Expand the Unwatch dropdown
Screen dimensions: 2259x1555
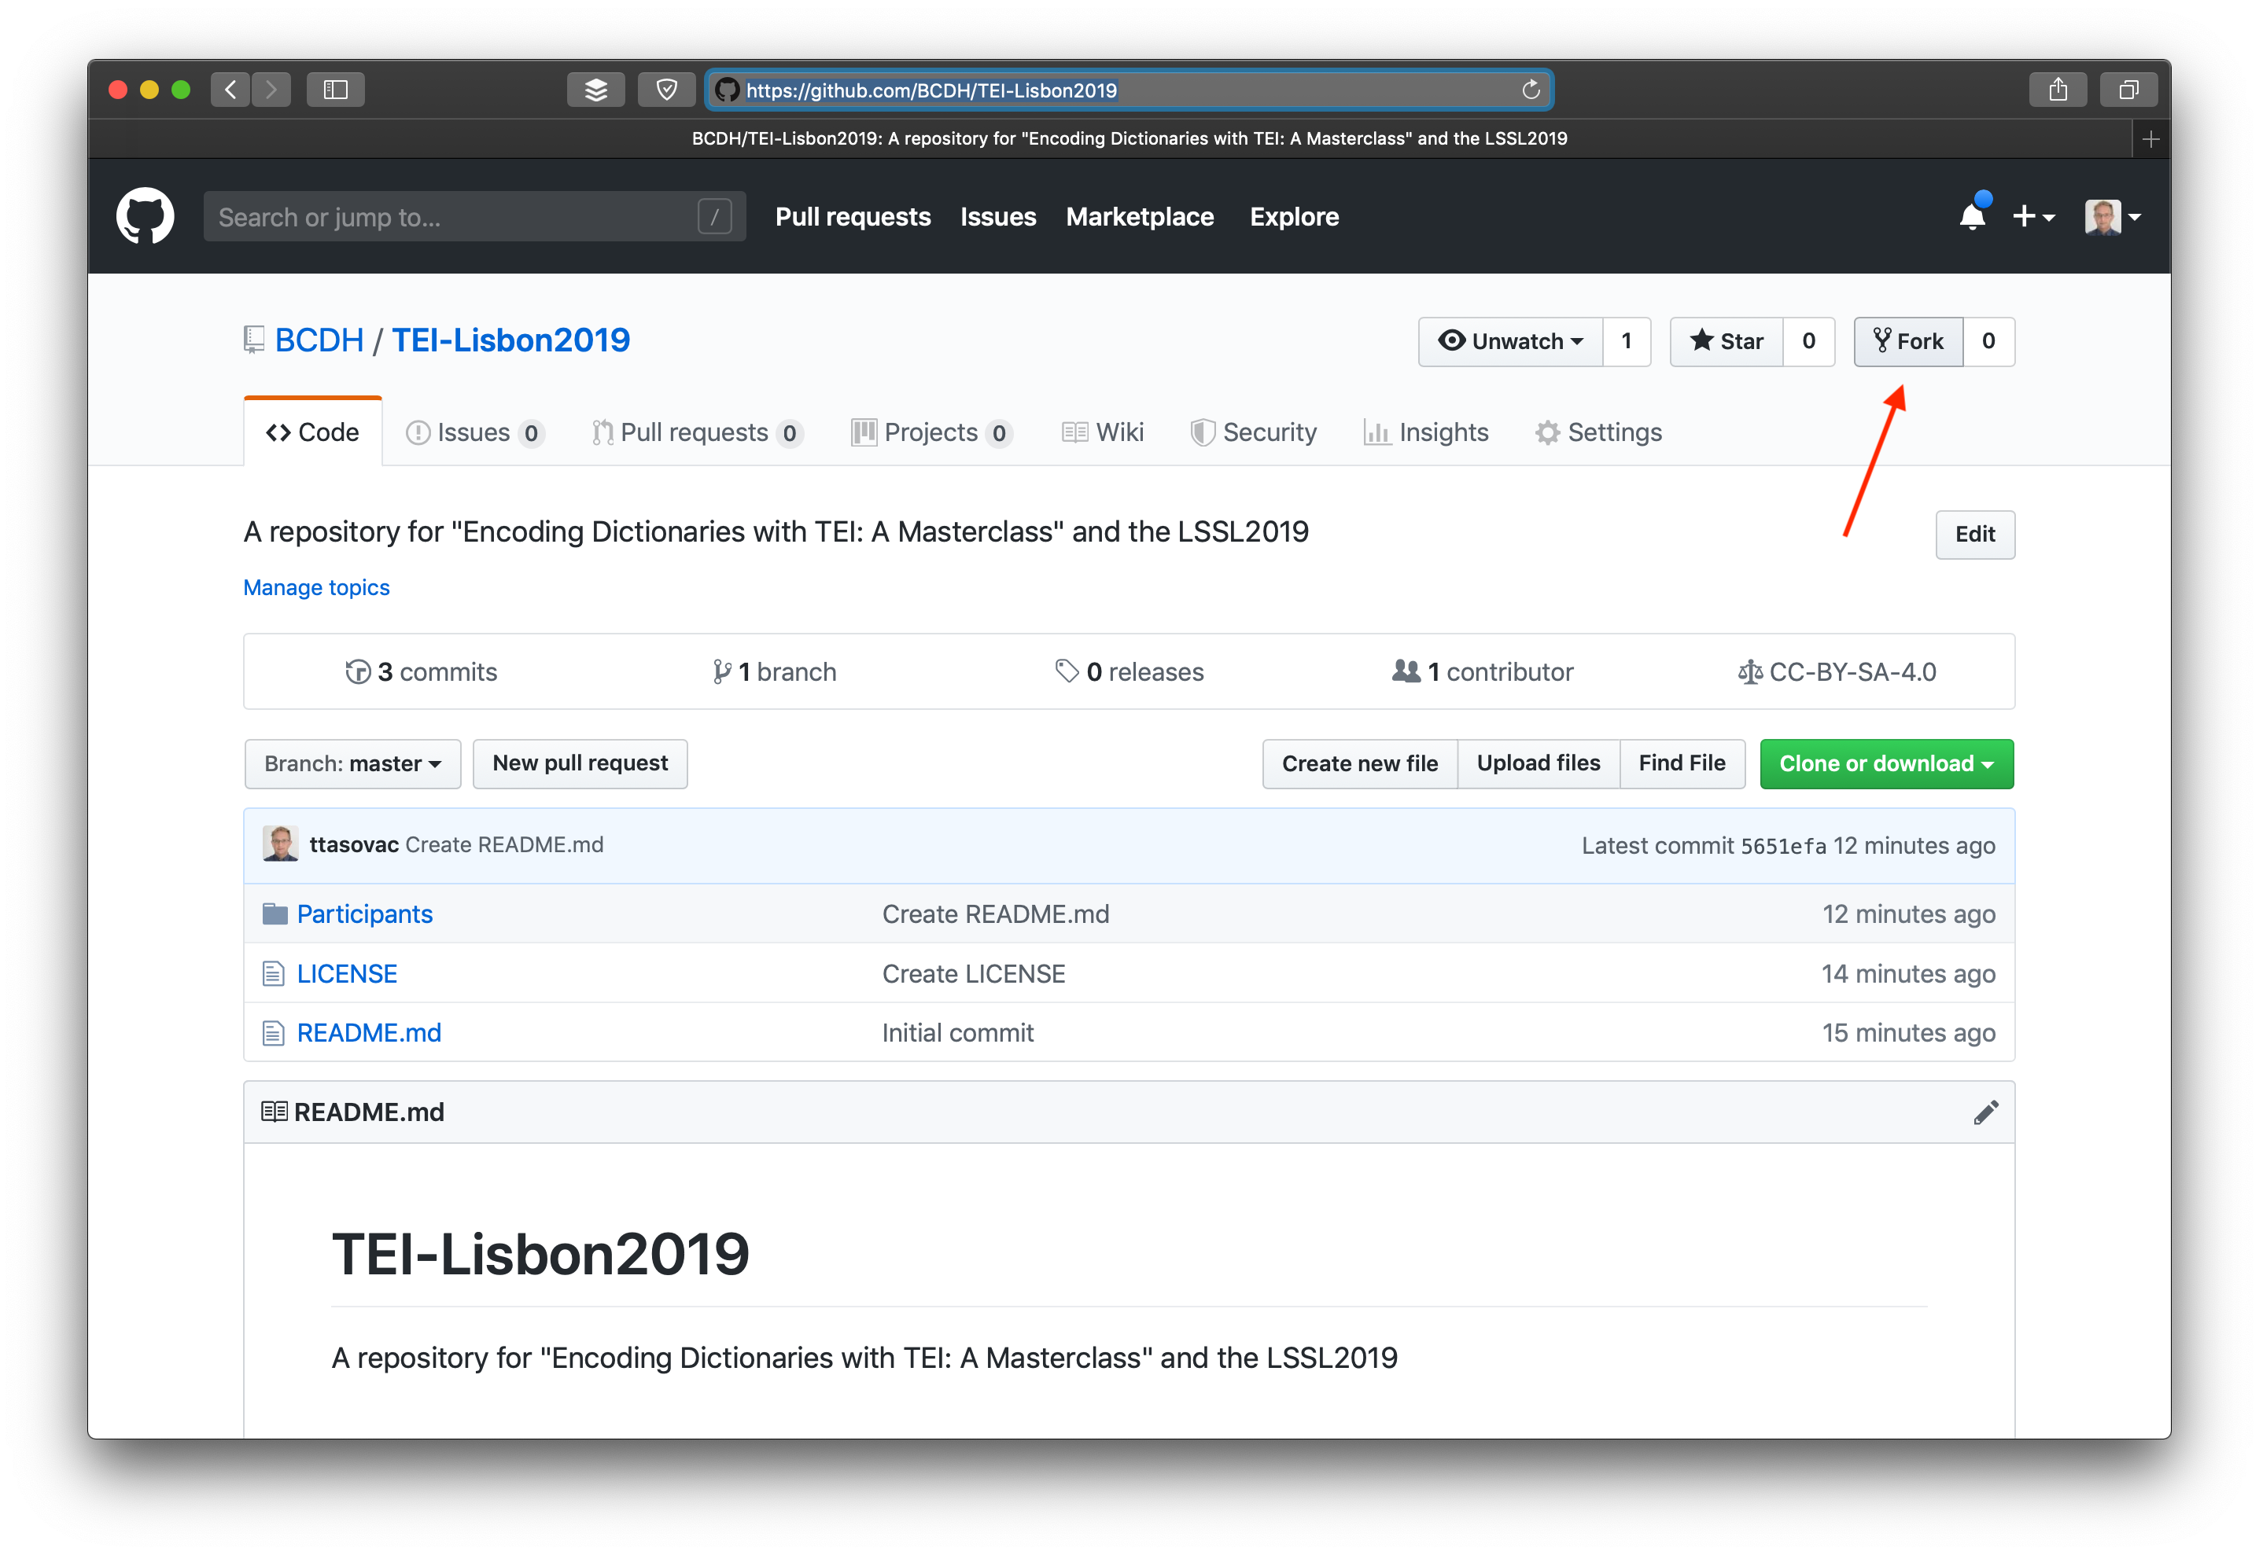coord(1510,341)
